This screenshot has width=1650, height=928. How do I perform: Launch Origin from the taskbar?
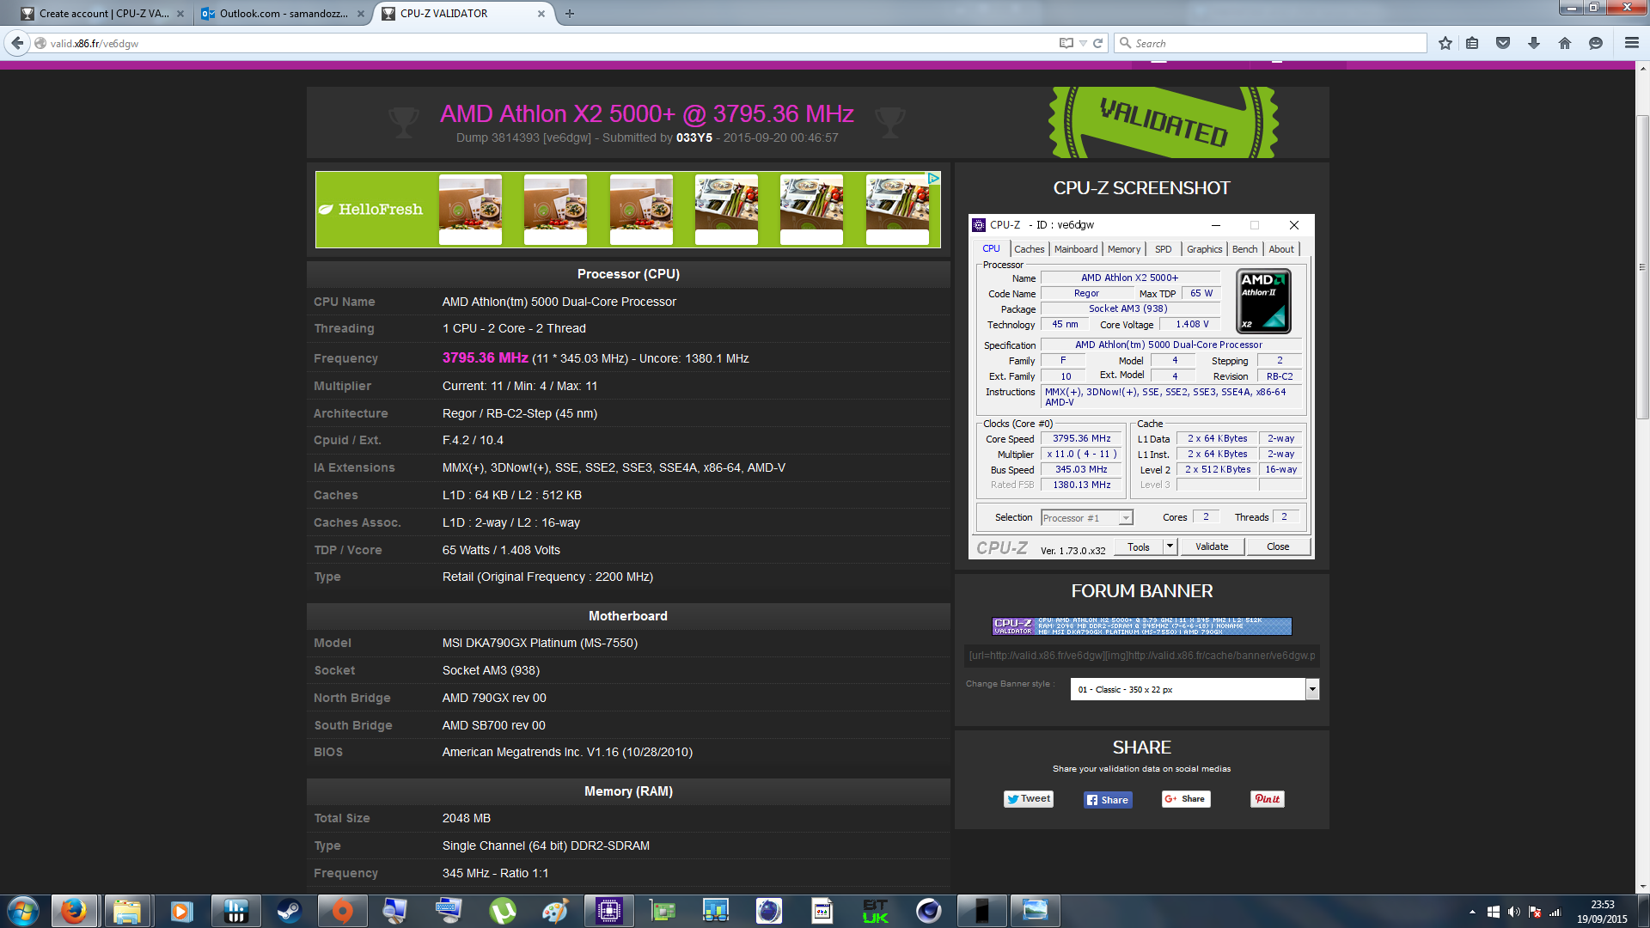pos(342,911)
